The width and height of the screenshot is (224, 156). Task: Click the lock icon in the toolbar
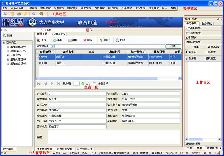12,14
